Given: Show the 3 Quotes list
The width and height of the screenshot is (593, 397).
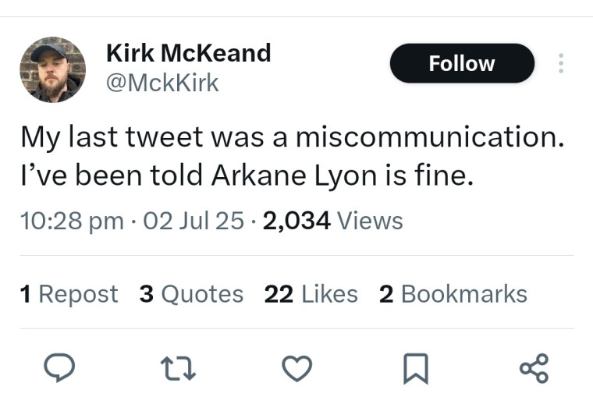Looking at the screenshot, I should tap(191, 294).
